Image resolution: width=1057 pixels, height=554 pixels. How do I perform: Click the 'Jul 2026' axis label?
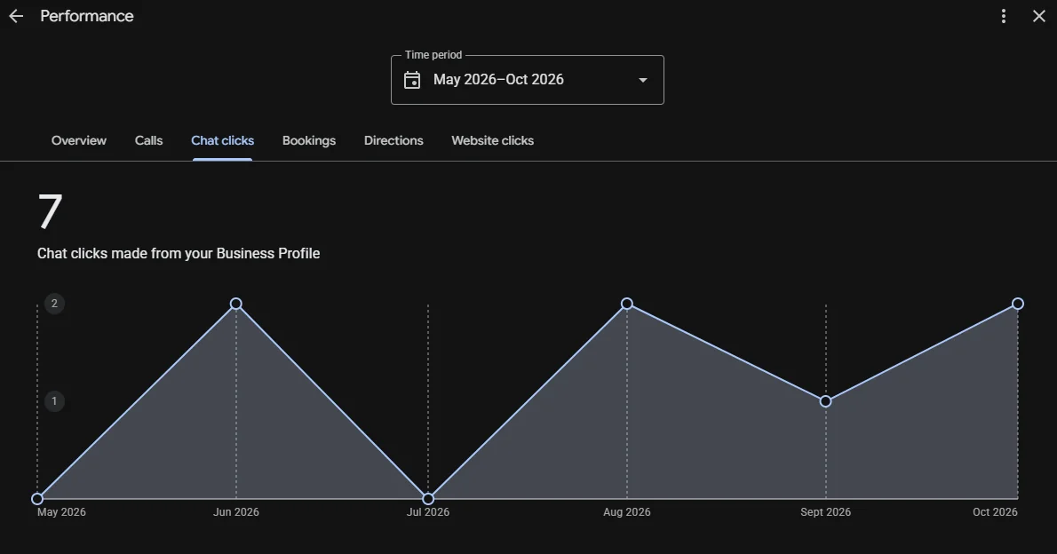428,512
